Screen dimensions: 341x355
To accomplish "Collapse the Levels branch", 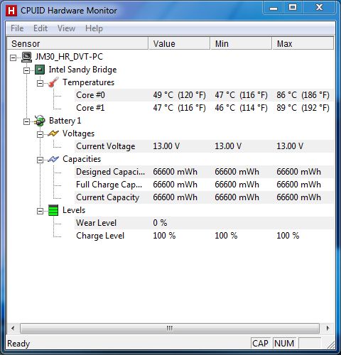I will 40,211.
